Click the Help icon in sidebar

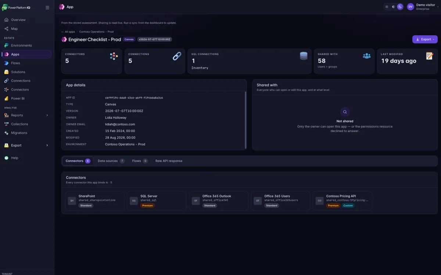click(7, 158)
